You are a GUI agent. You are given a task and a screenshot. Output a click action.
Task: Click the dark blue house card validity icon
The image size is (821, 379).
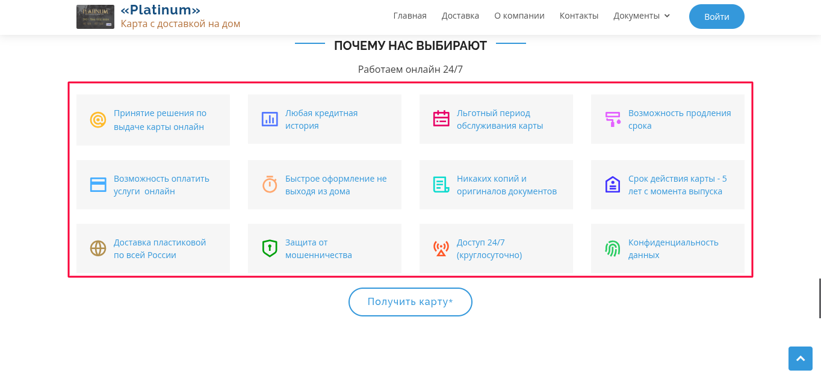[x=613, y=184]
